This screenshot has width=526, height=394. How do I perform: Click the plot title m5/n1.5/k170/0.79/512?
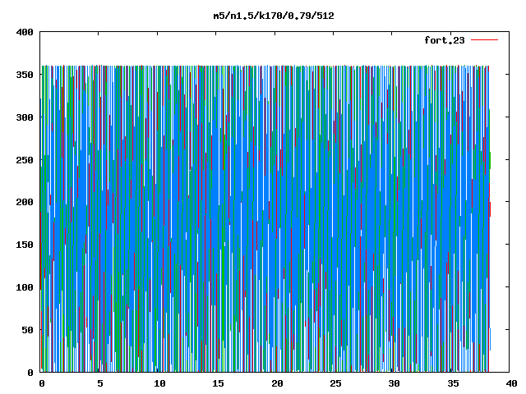coord(274,16)
